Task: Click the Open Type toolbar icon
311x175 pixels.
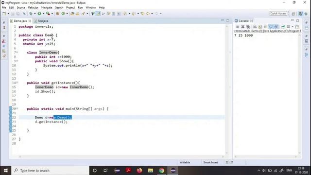Action: point(72,14)
